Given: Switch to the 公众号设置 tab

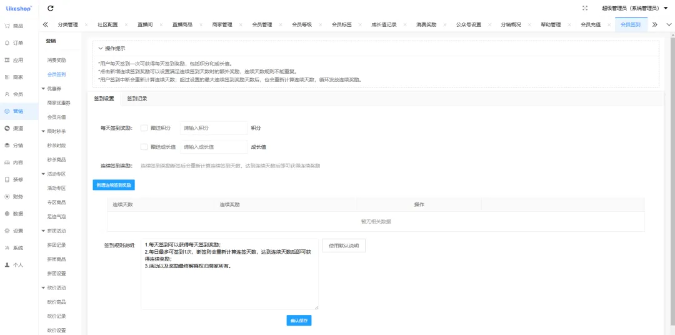Looking at the screenshot, I should tap(468, 24).
